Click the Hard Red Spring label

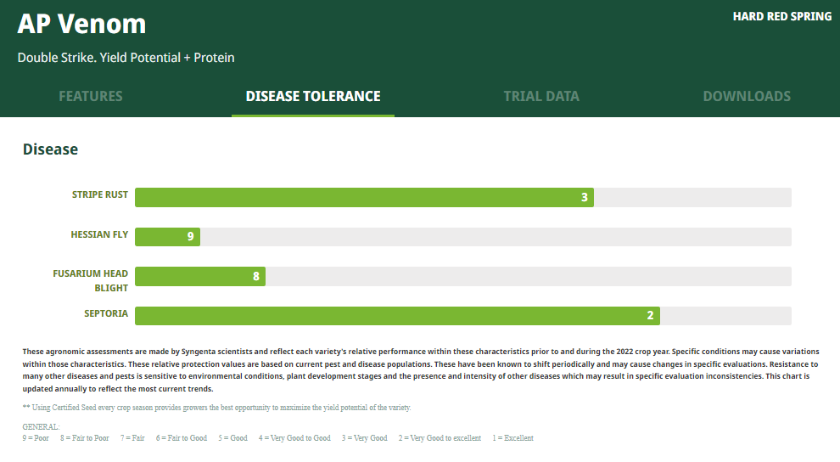pyautogui.click(x=782, y=17)
